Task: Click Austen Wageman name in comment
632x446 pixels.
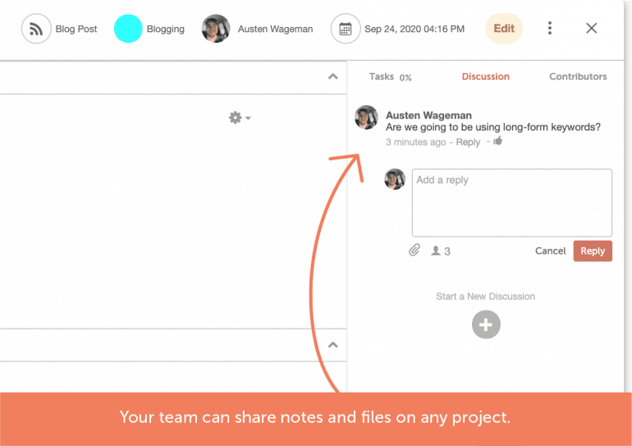Action: 428,115
